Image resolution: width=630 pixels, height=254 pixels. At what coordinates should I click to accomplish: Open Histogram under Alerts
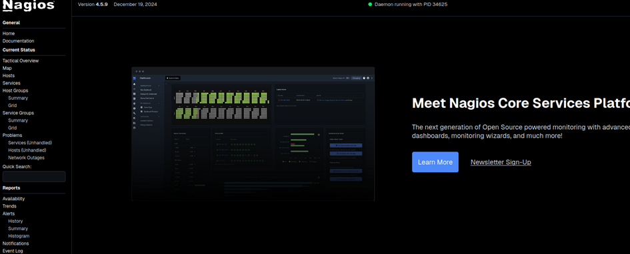(x=19, y=236)
